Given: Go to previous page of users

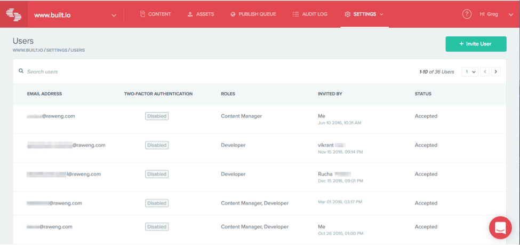Looking at the screenshot, I should [484, 72].
